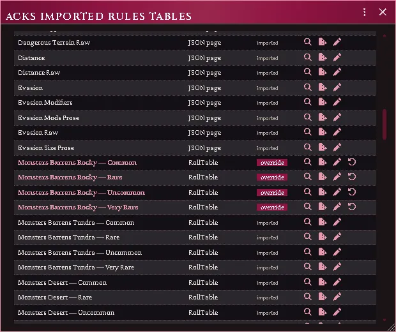Edit Monsters Desert Uncommon table

[x=337, y=312]
